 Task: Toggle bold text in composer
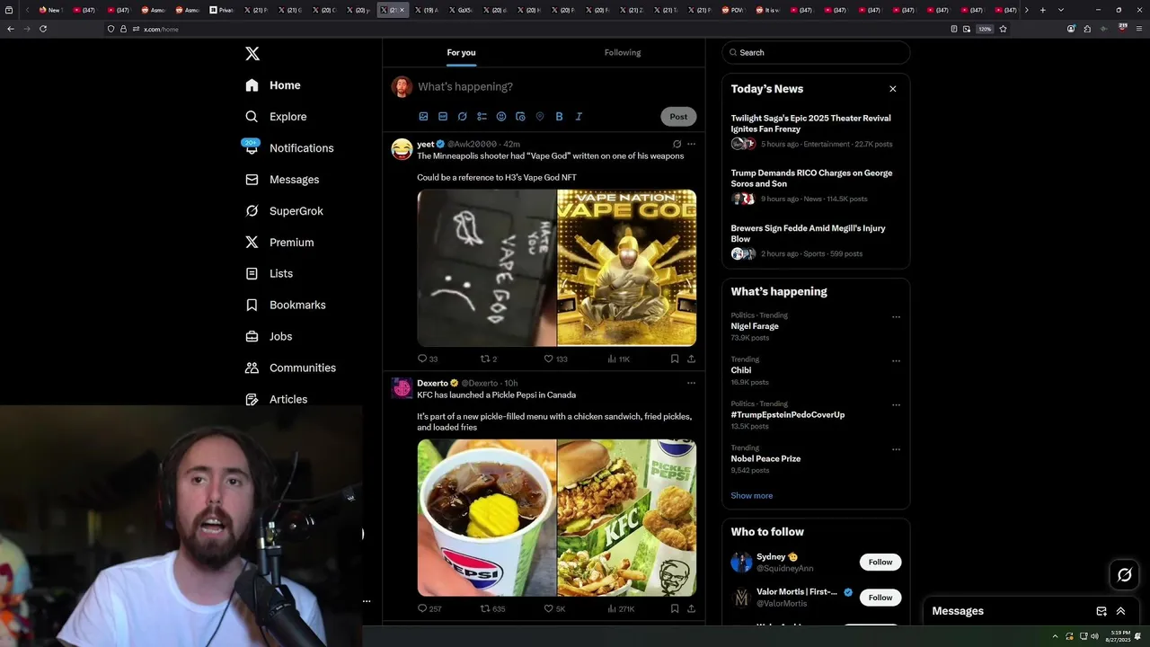pos(559,116)
